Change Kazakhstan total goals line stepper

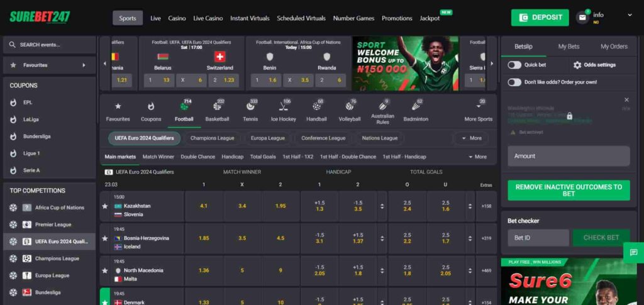pyautogui.click(x=470, y=206)
